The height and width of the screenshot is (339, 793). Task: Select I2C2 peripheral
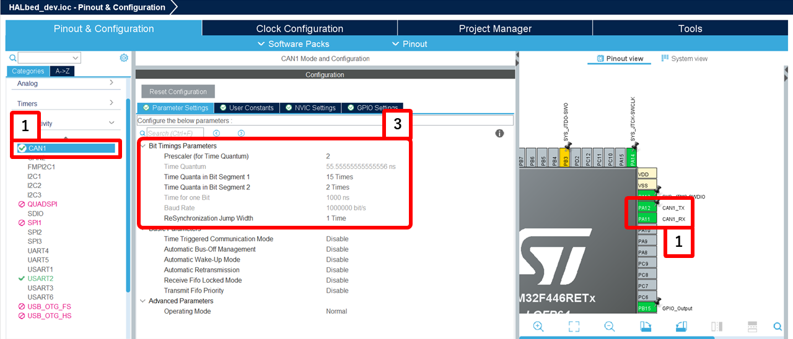(x=34, y=186)
